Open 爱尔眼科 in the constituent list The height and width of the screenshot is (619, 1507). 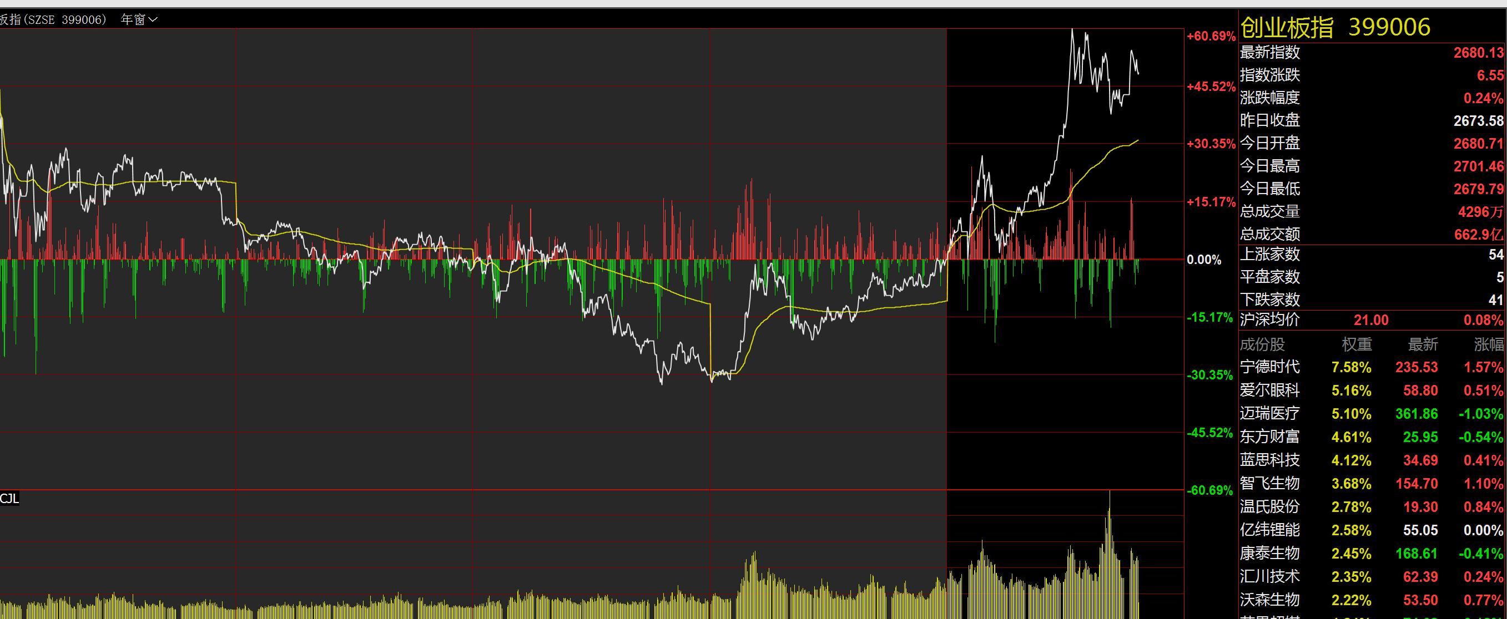[1269, 390]
